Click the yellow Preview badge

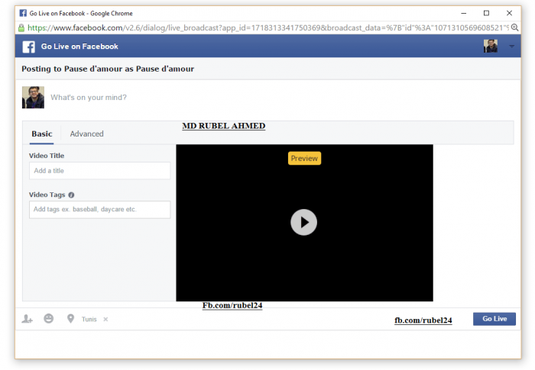point(304,159)
